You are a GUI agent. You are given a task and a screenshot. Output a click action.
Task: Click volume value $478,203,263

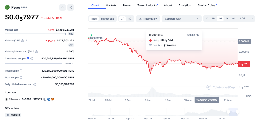66,40
